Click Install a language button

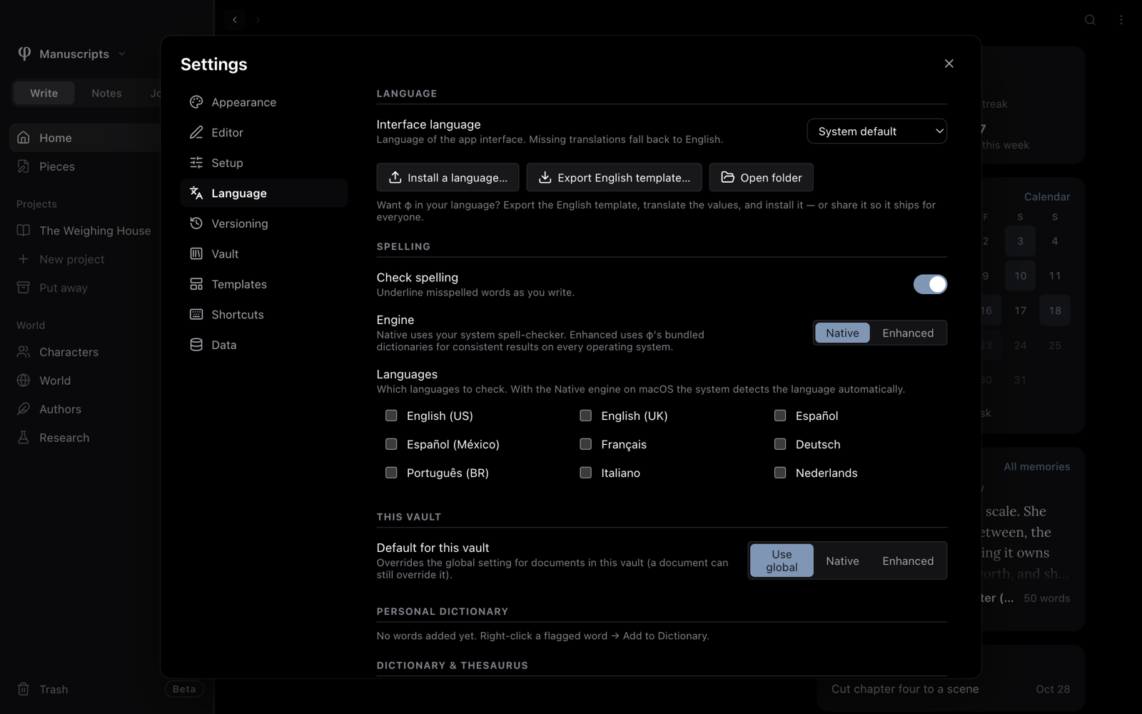click(448, 178)
